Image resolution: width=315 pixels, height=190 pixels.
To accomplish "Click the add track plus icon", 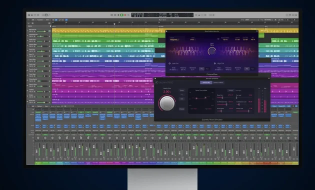I will pyautogui.click(x=28, y=23).
